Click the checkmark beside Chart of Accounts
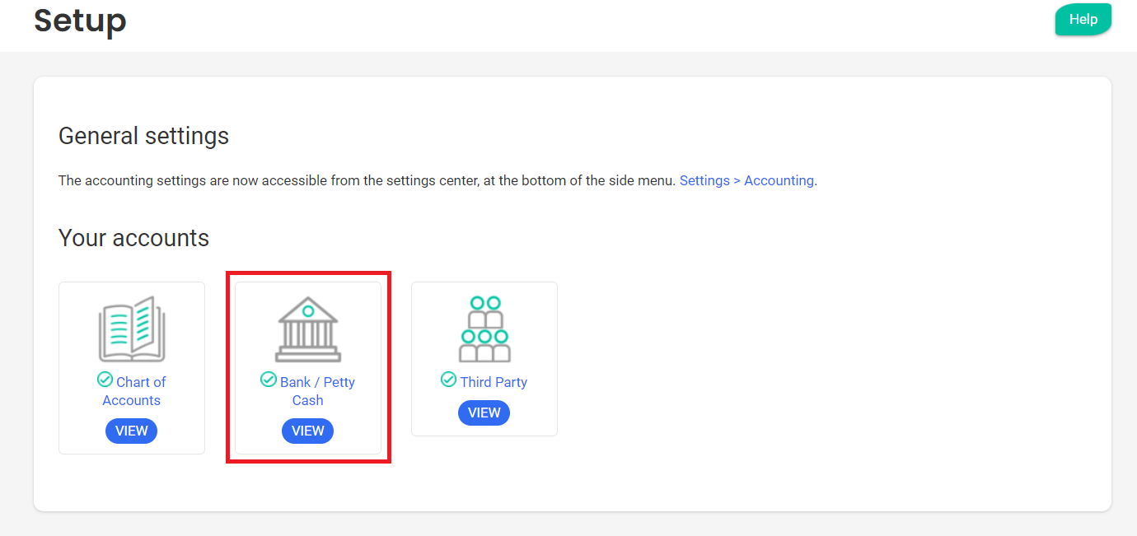 [105, 380]
